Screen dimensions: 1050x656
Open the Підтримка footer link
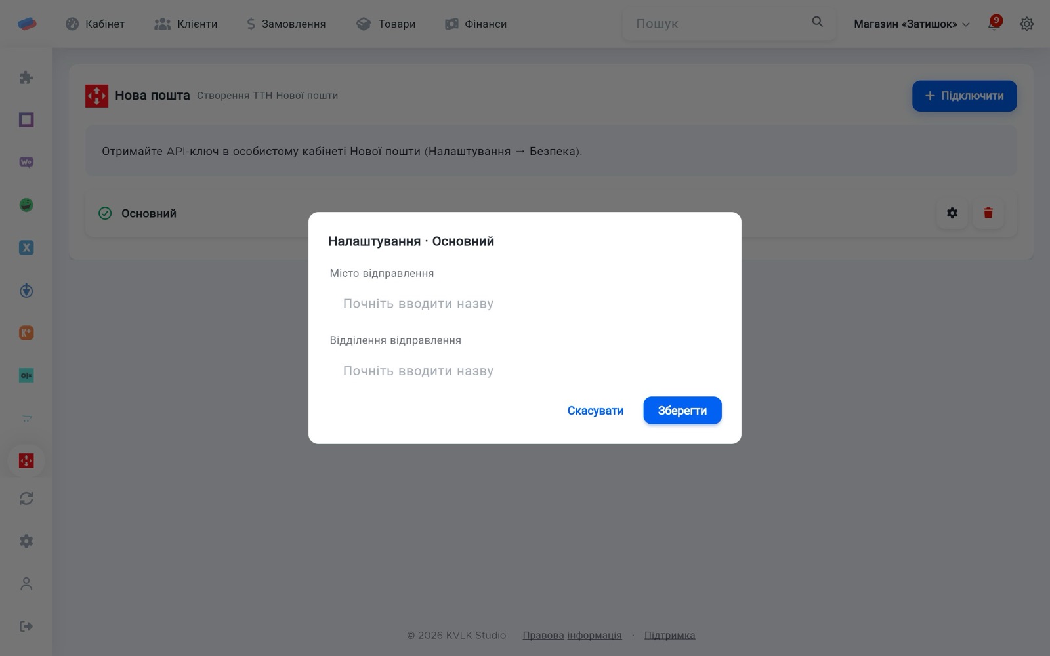click(669, 635)
